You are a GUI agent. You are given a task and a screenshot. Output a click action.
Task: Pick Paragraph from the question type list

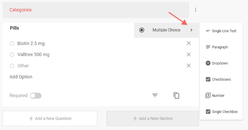coord(221,47)
